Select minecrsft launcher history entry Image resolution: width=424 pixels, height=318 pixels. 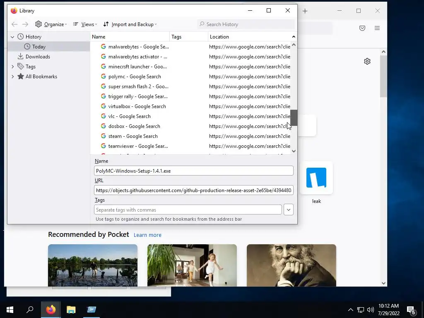190,67
